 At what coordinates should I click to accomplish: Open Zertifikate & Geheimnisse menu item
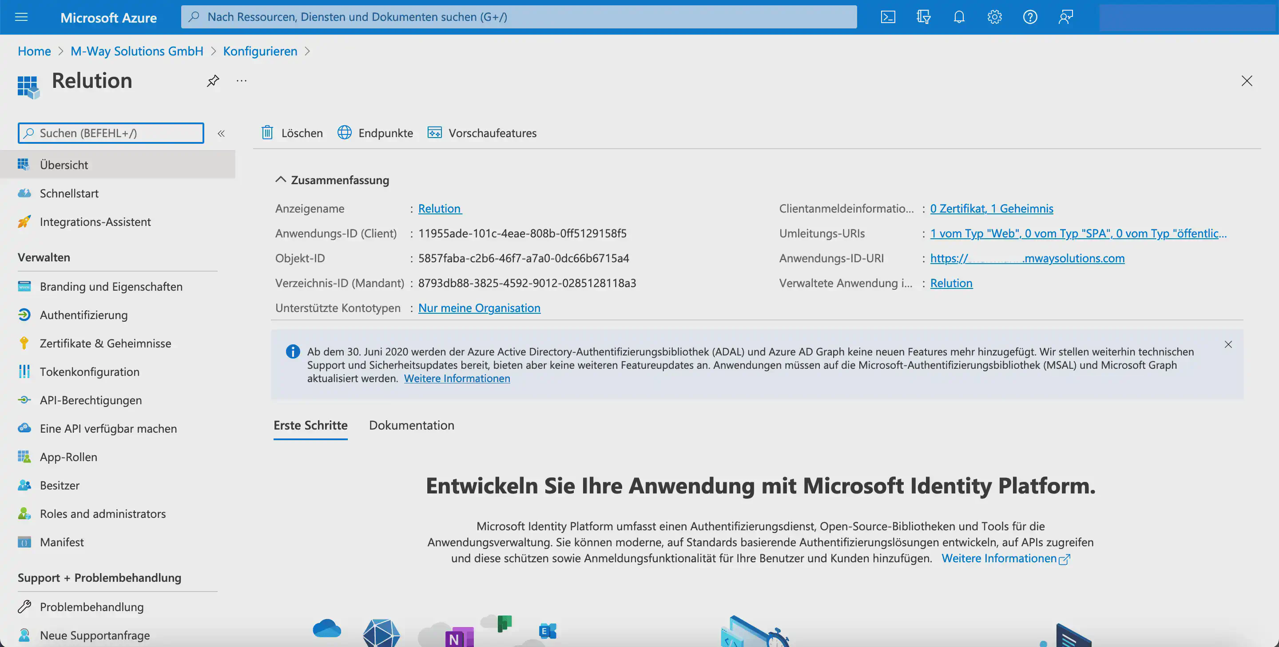coord(105,343)
